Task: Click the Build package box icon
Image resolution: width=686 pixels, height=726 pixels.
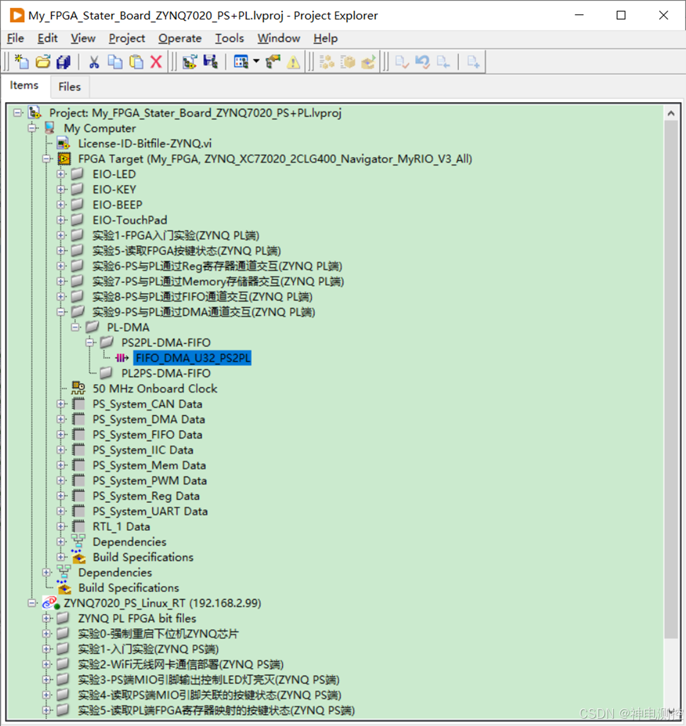Action: [347, 62]
